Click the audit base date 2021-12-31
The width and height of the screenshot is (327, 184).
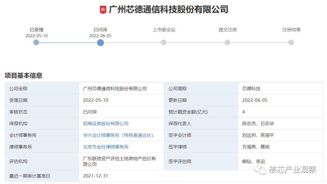tap(95, 176)
